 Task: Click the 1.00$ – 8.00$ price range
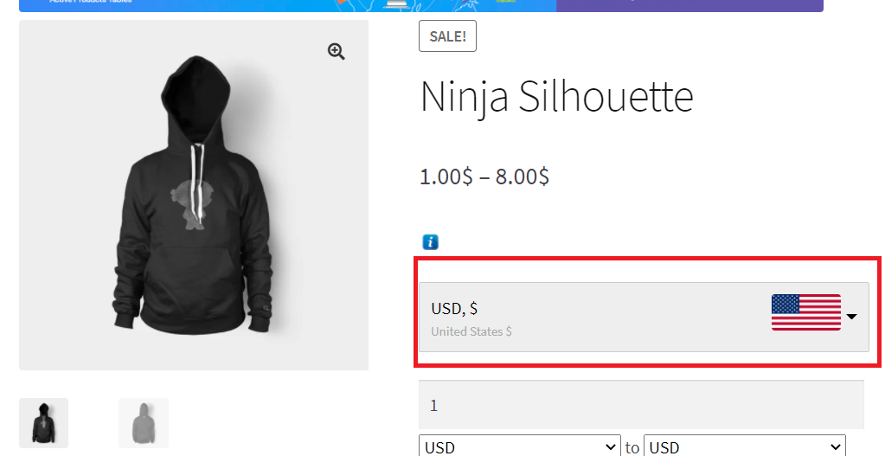pyautogui.click(x=484, y=177)
